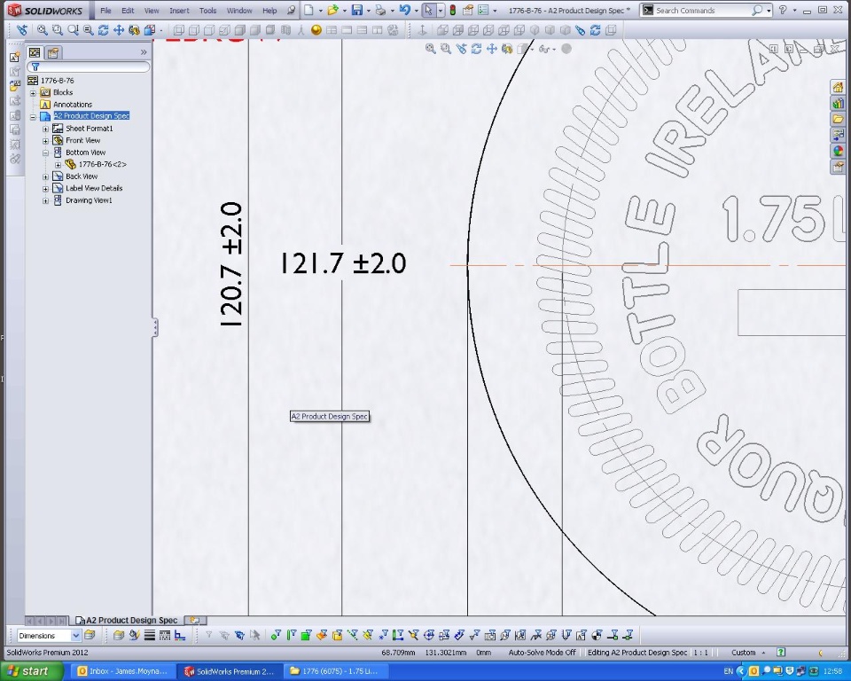The height and width of the screenshot is (681, 851).
Task: Click the 120.7 ±2.0 vertical dimension
Action: click(231, 264)
